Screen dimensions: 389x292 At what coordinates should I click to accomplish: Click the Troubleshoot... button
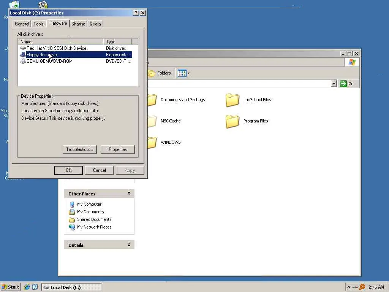tap(80, 149)
